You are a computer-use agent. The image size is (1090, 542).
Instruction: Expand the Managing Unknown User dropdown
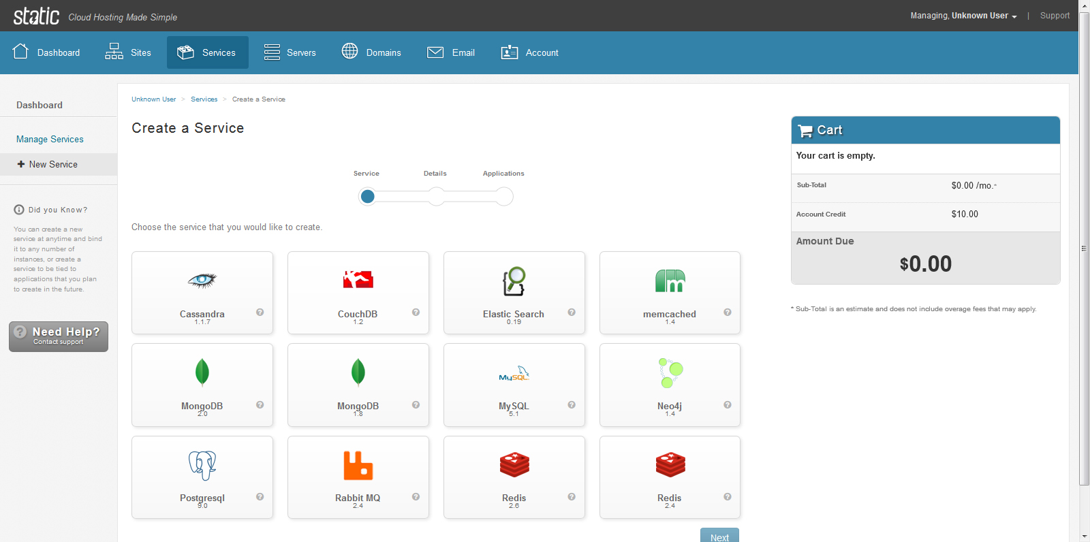pos(963,16)
